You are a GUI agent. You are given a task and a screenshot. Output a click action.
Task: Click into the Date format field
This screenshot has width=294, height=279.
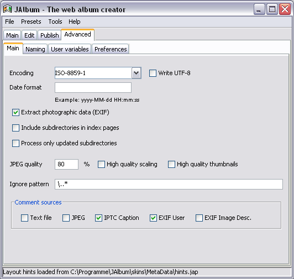coord(93,87)
